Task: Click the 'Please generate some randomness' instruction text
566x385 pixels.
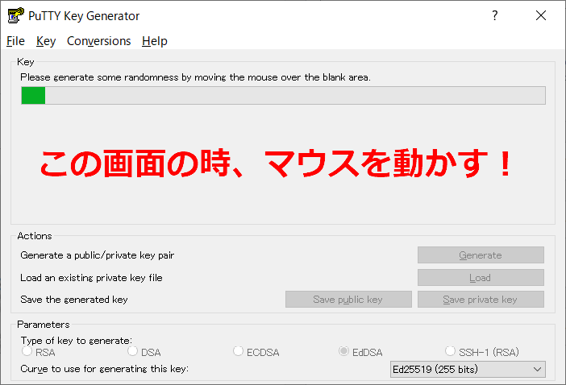Action: point(195,77)
